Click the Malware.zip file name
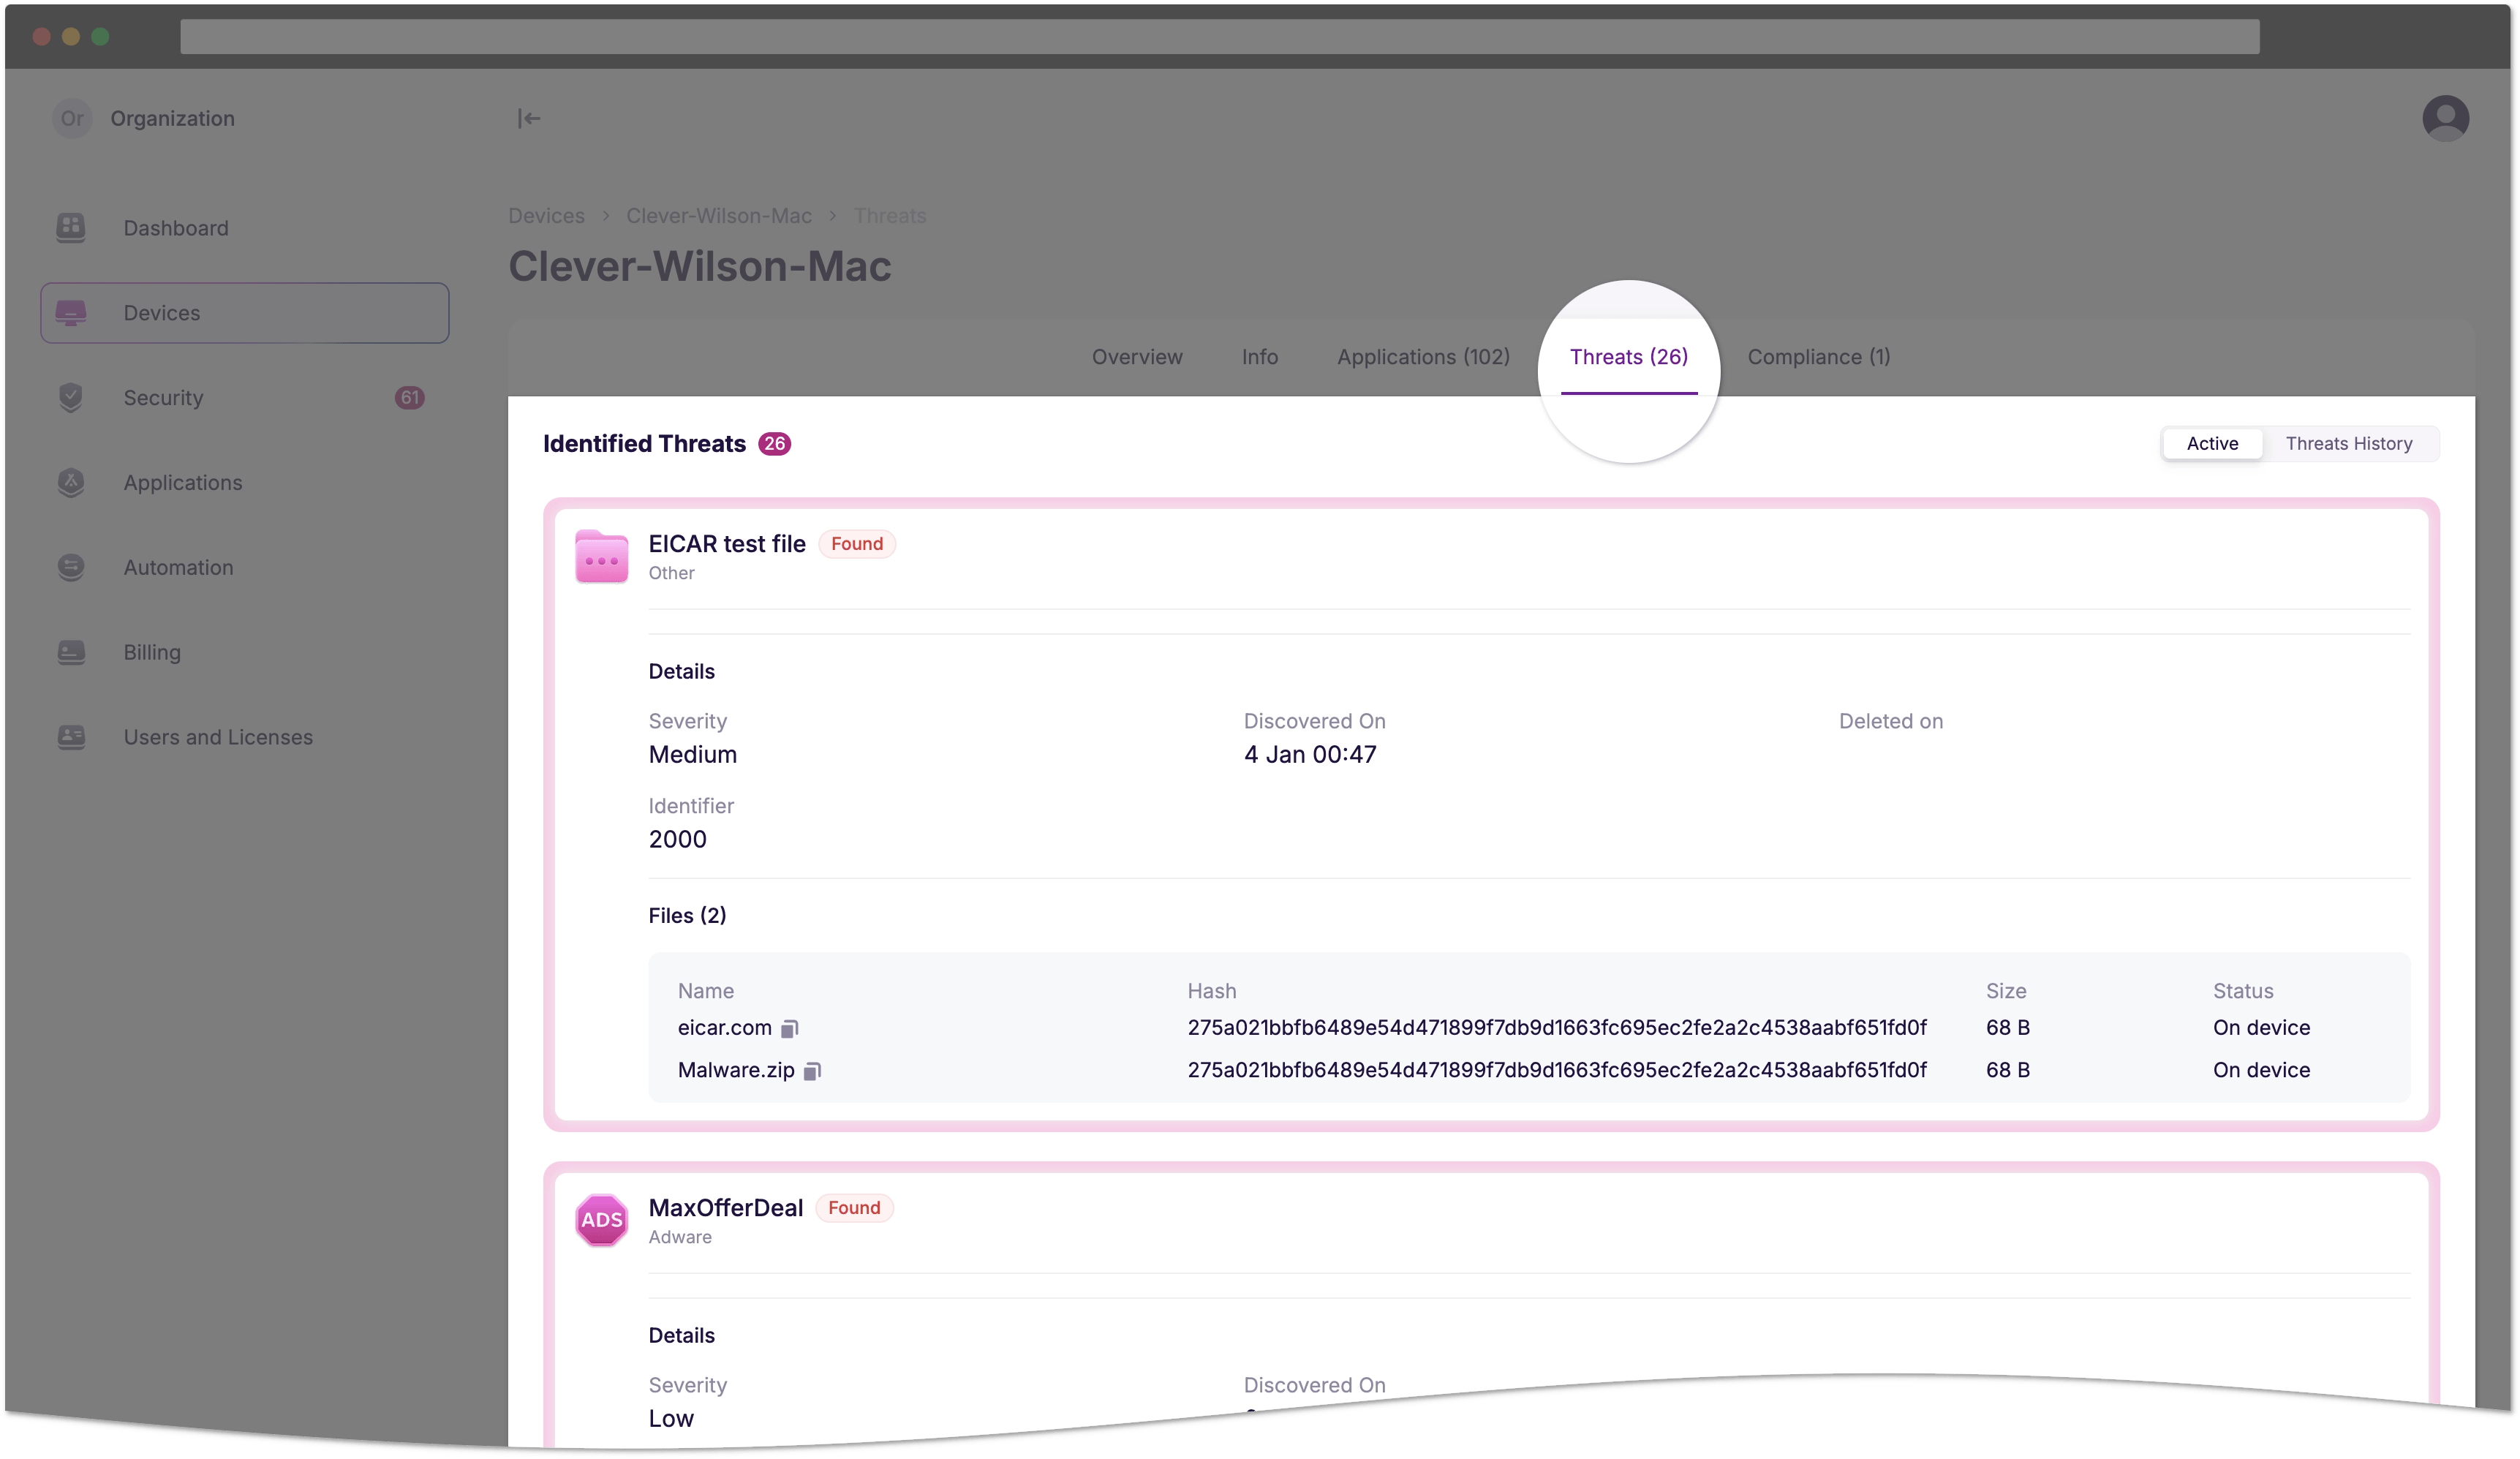The width and height of the screenshot is (2520, 1459). tap(736, 1070)
